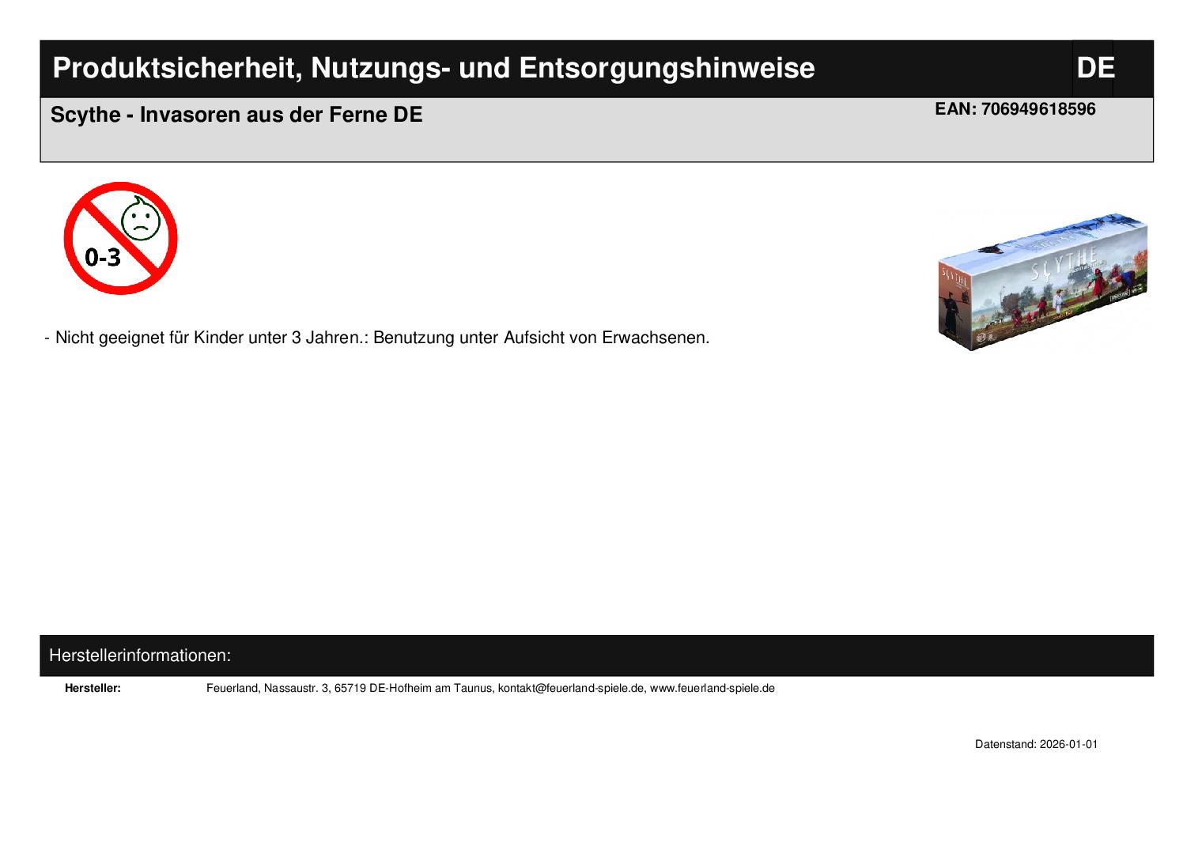Click "Benutzung unter Aufsicht von Erwachsenen" text
The image size is (1202, 850).
541,338
